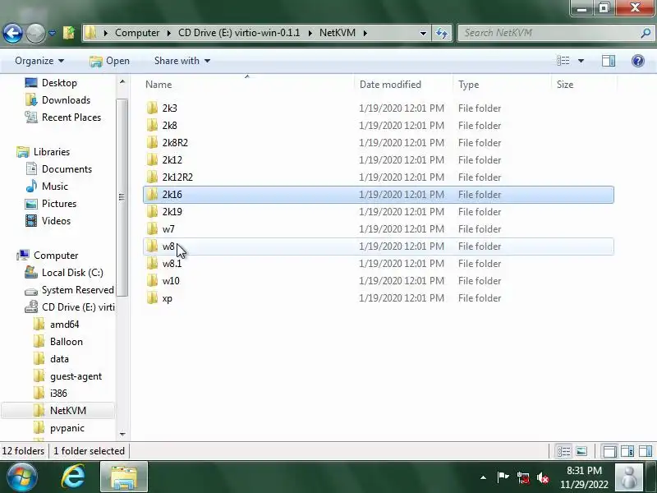Open System Reserved drive in navigation pane

coord(77,290)
